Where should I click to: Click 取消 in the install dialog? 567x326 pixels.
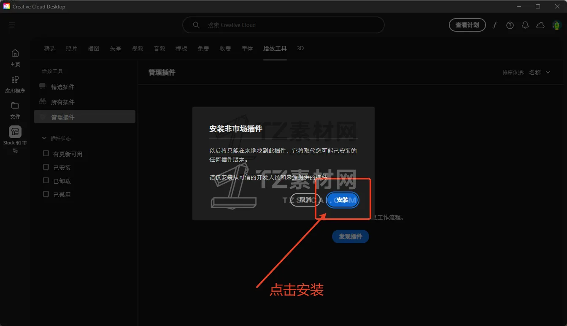point(305,200)
